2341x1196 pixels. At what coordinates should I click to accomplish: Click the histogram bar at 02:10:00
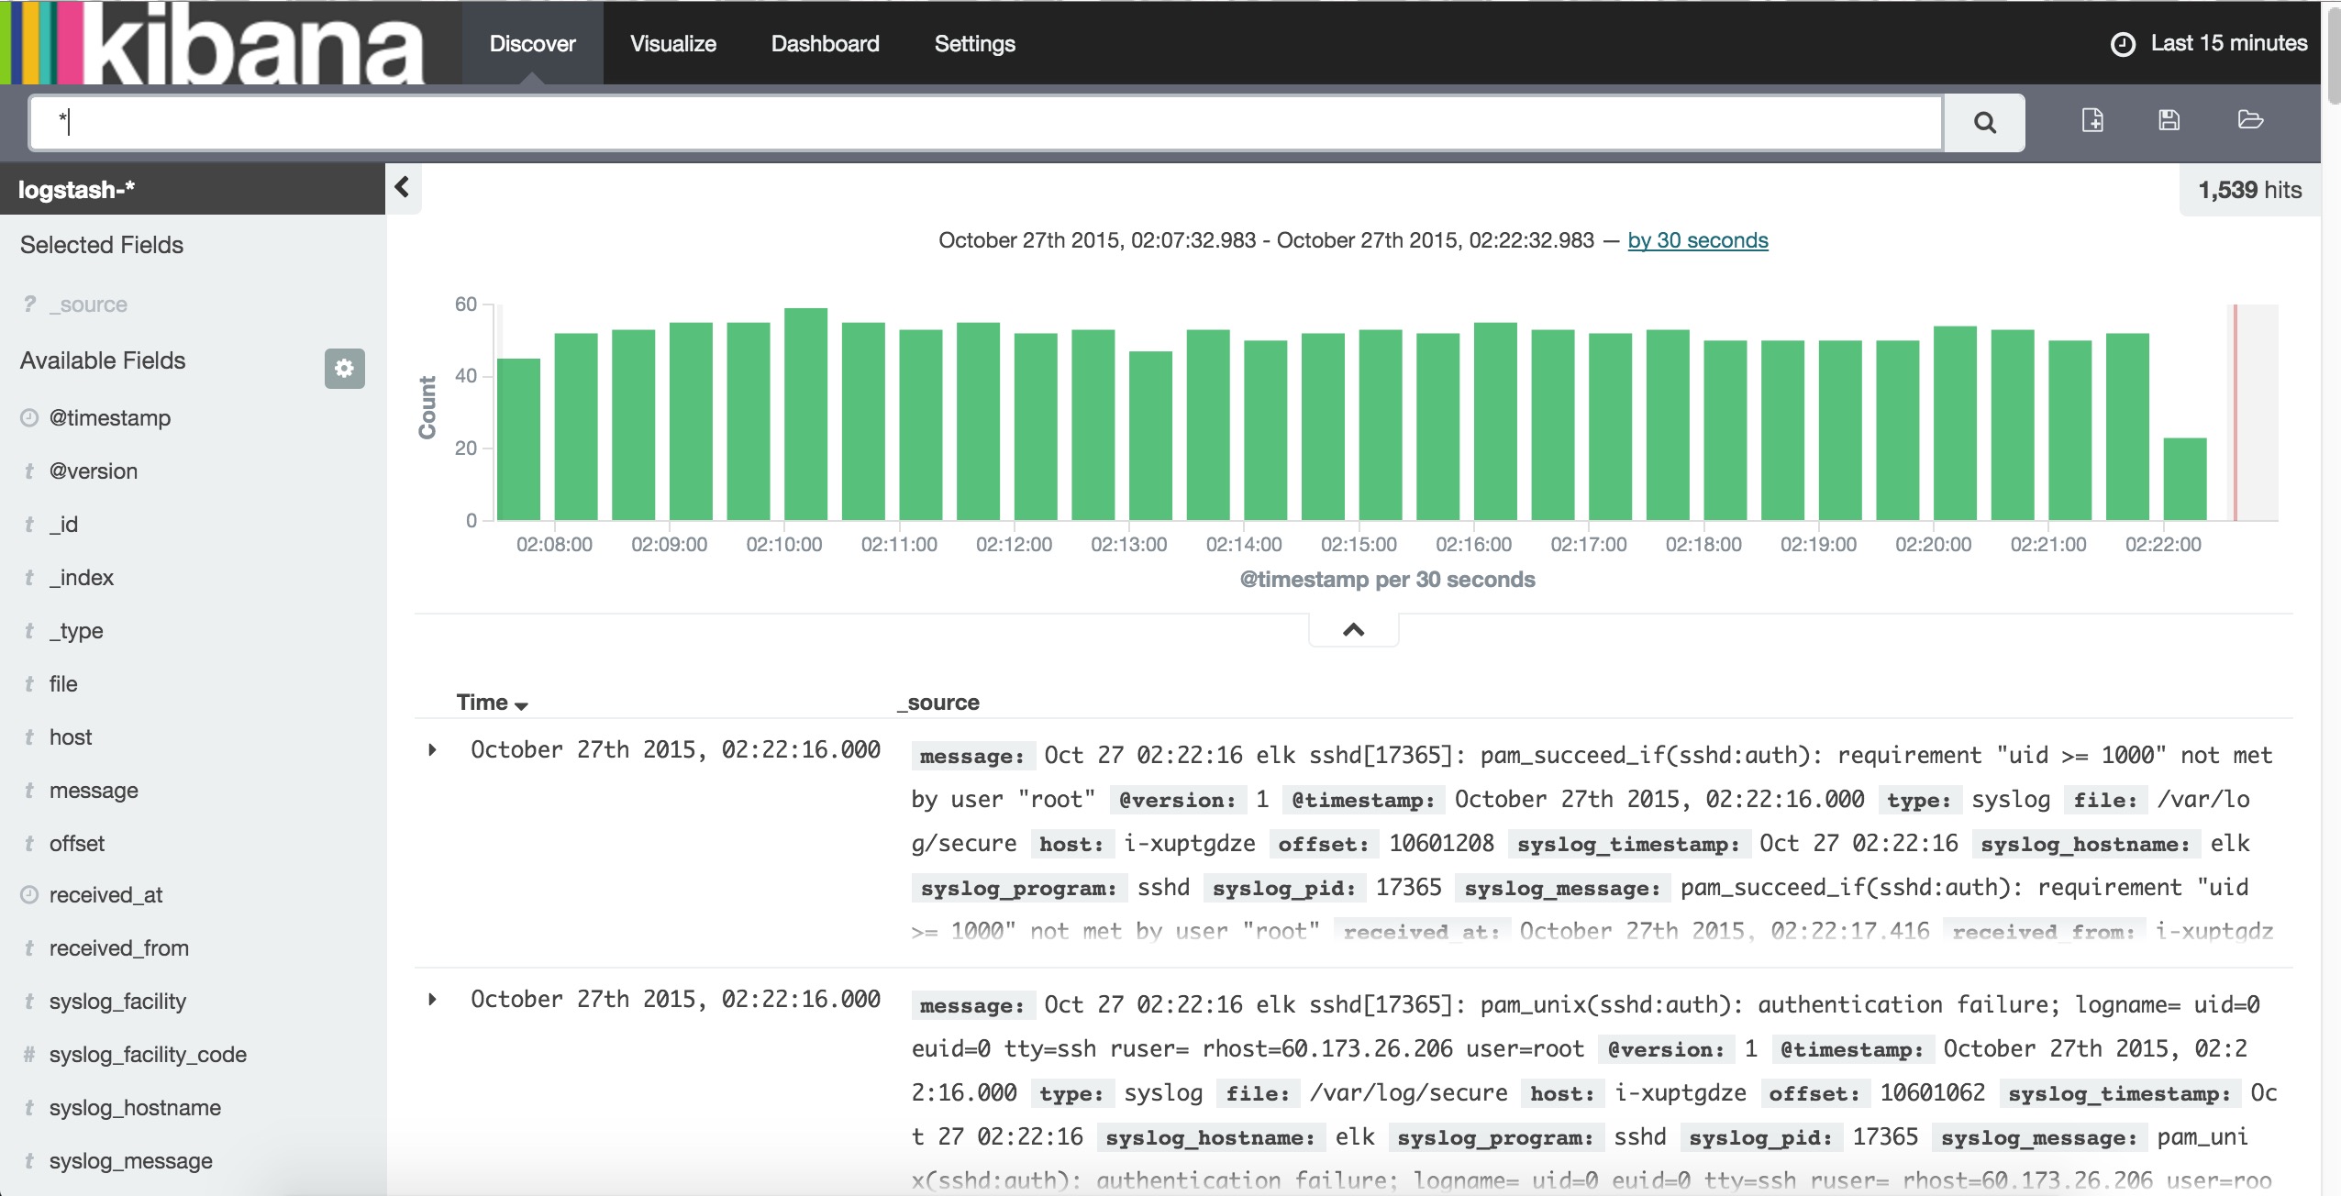click(x=805, y=415)
